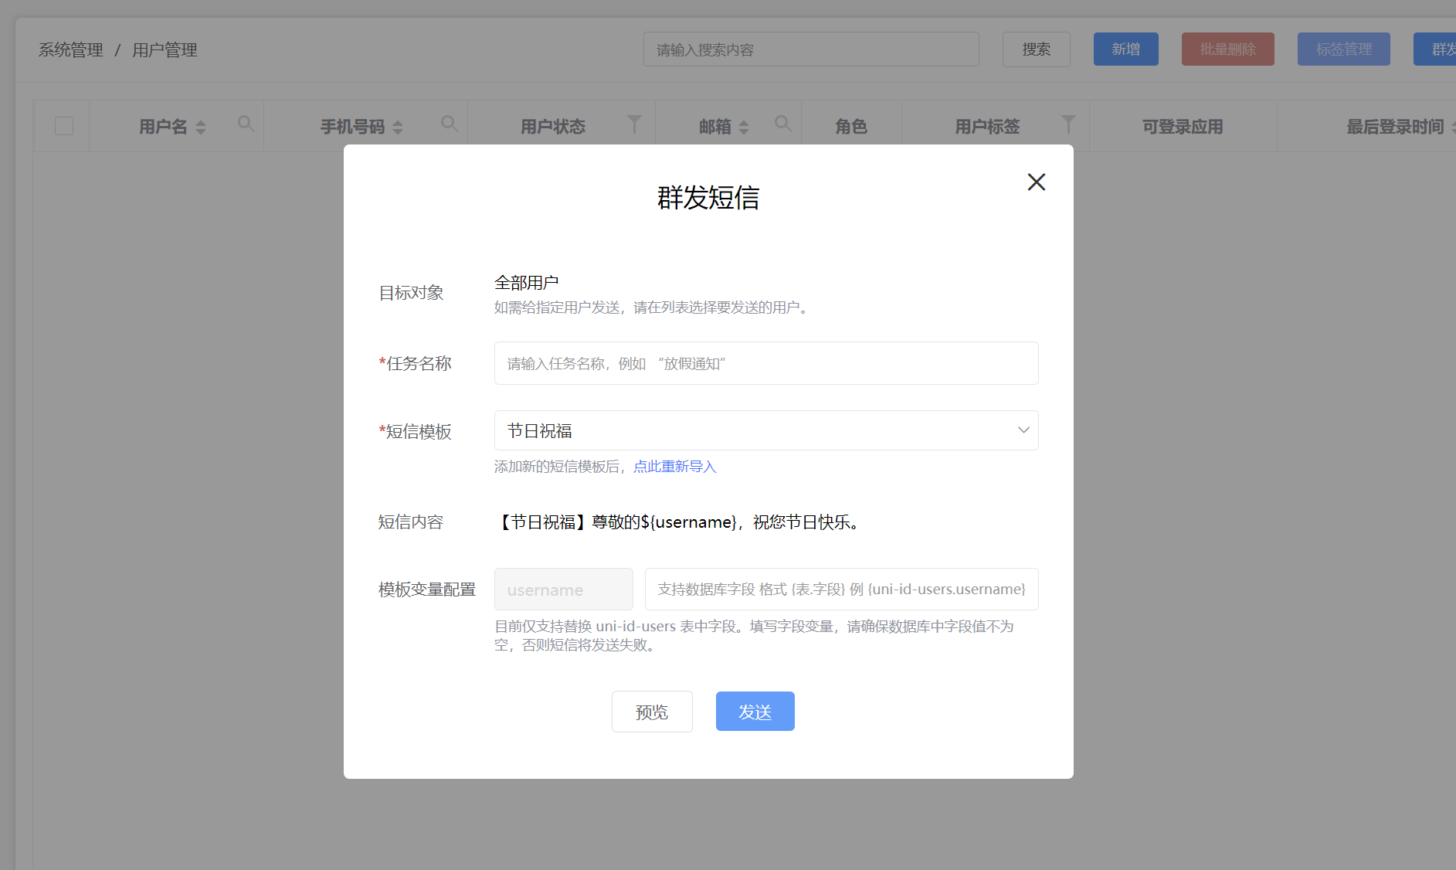Click the 最后登录时间 column header
The width and height of the screenshot is (1456, 870).
click(x=1395, y=127)
